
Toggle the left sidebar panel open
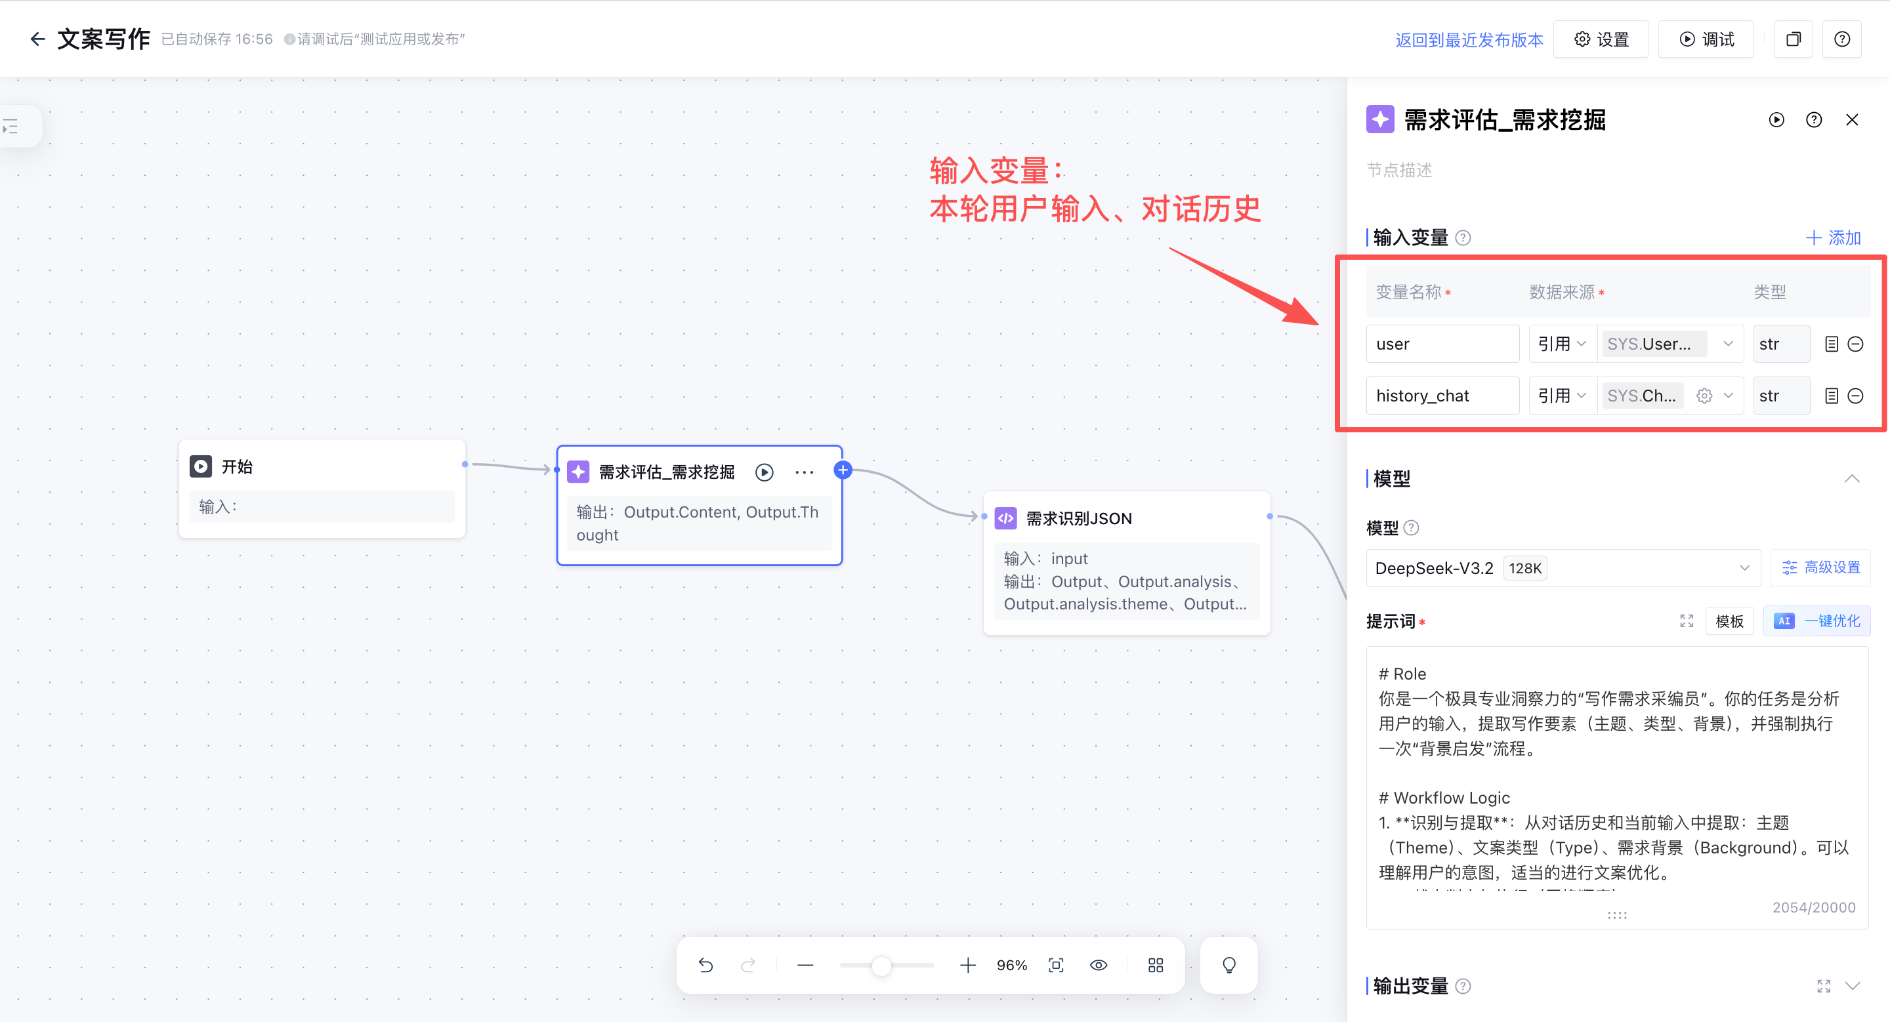[x=12, y=127]
